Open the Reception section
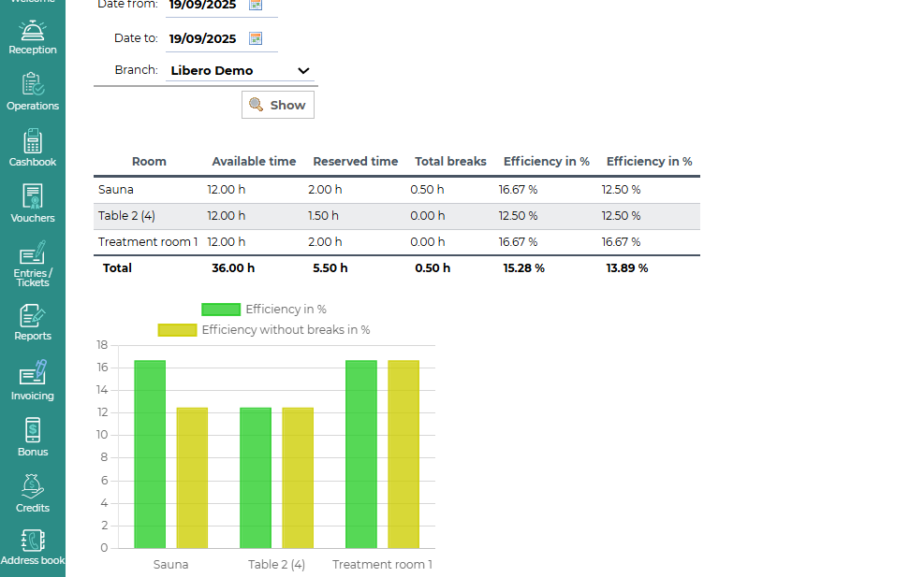This screenshot has width=924, height=577. point(33,37)
